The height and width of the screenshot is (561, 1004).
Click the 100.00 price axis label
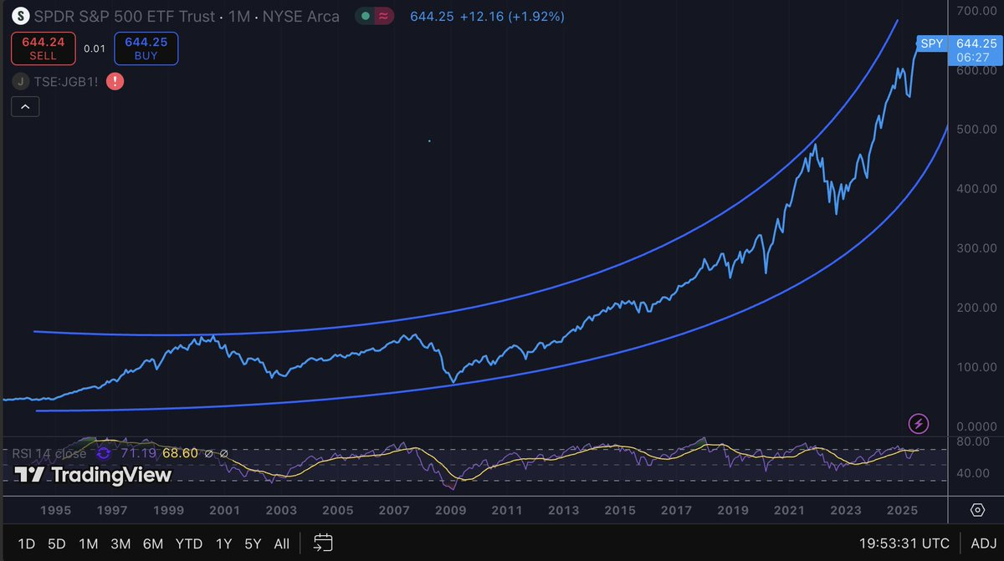976,367
